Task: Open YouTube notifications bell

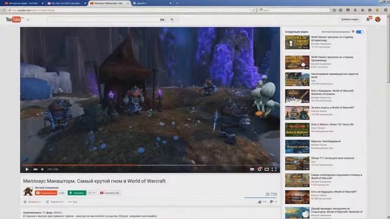Action: pyautogui.click(x=369, y=19)
